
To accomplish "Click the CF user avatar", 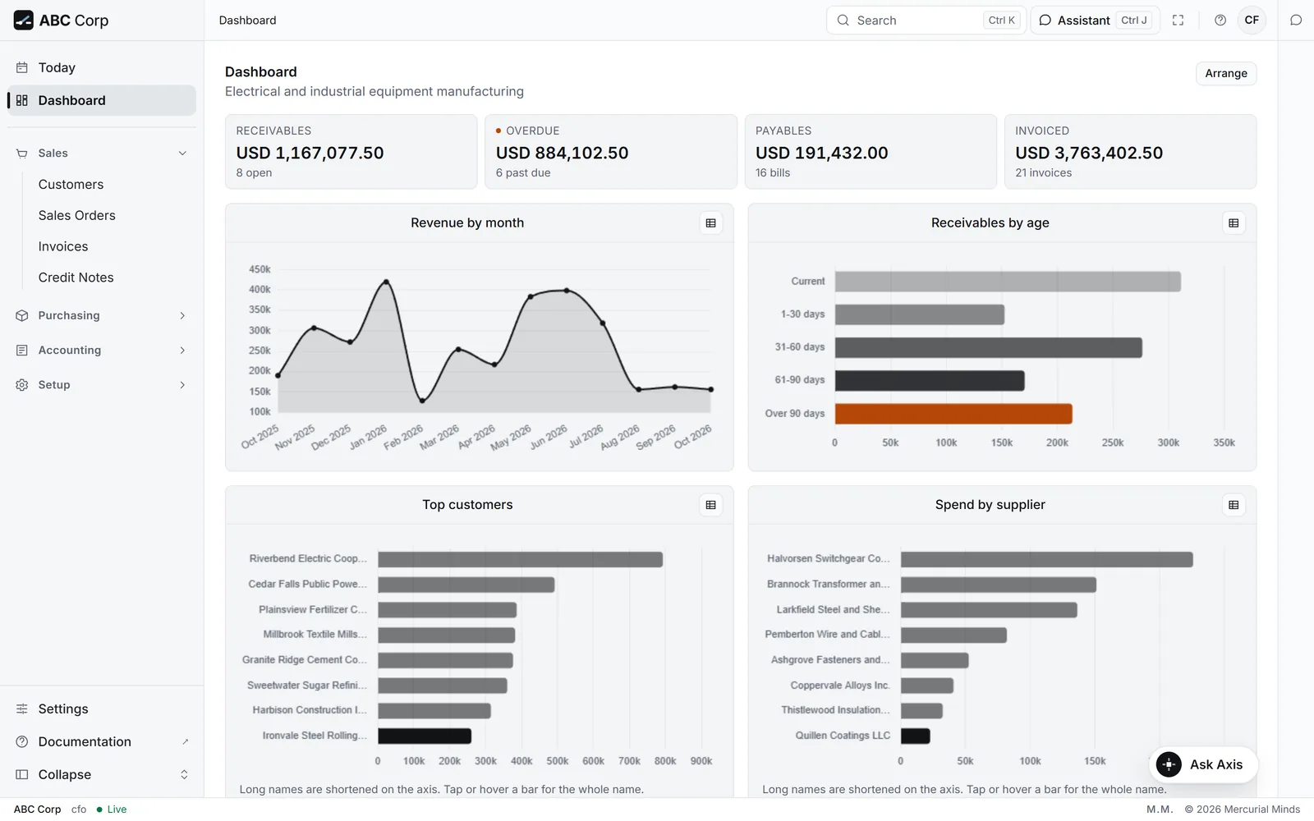I will point(1252,21).
